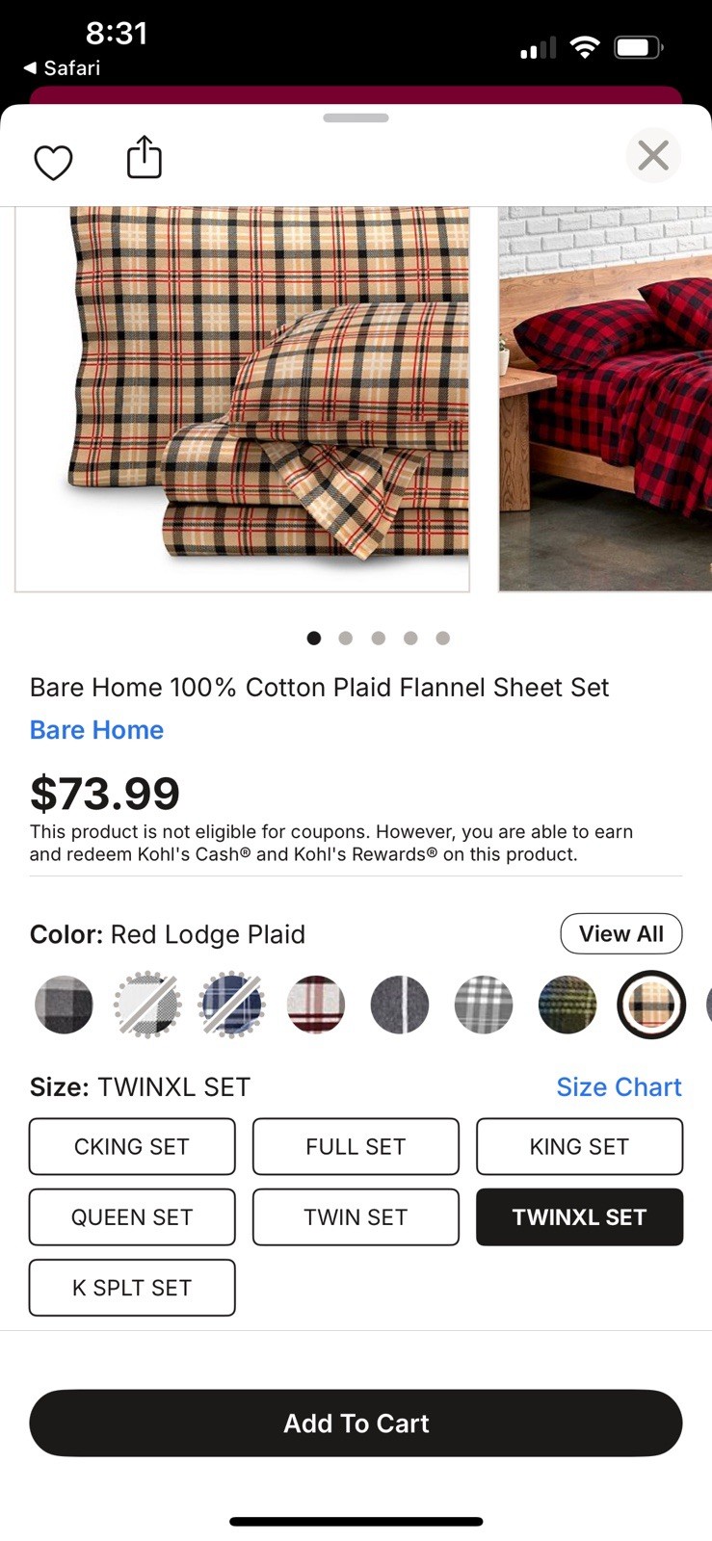This screenshot has height=1541, width=712.
Task: Choose the TWIN SET option
Action: coord(356,1216)
